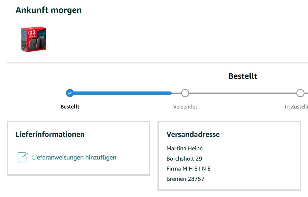308x197 pixels.
Task: Click the Ankunft morgen heading
Action: coord(48,10)
